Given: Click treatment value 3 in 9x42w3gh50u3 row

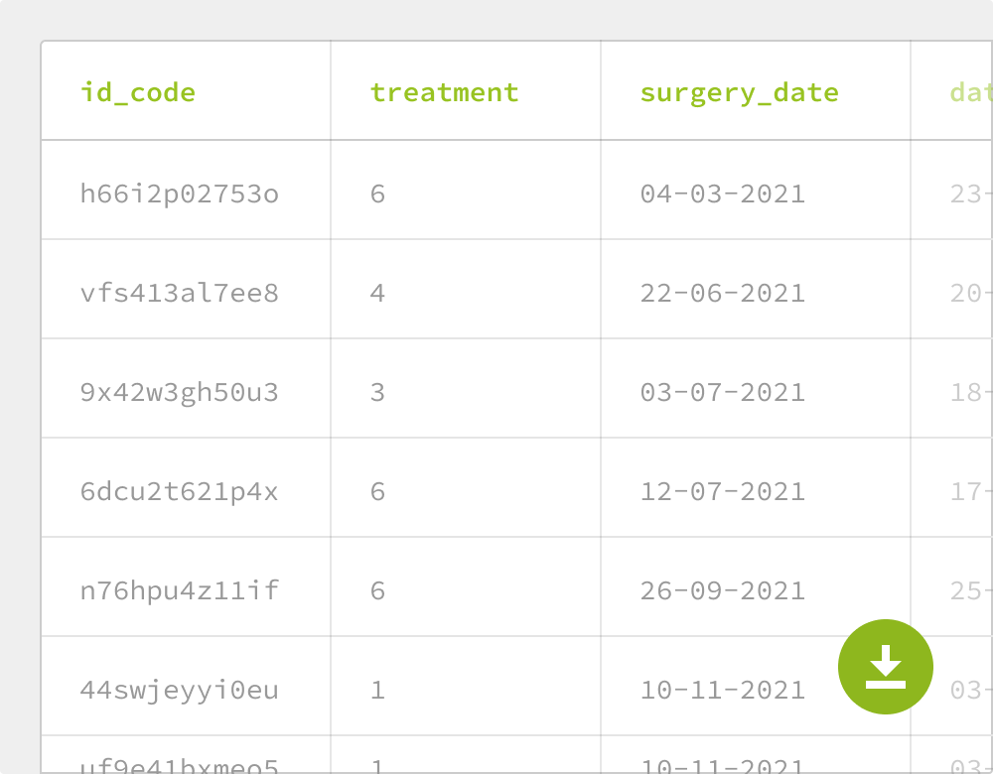Looking at the screenshot, I should coord(377,392).
